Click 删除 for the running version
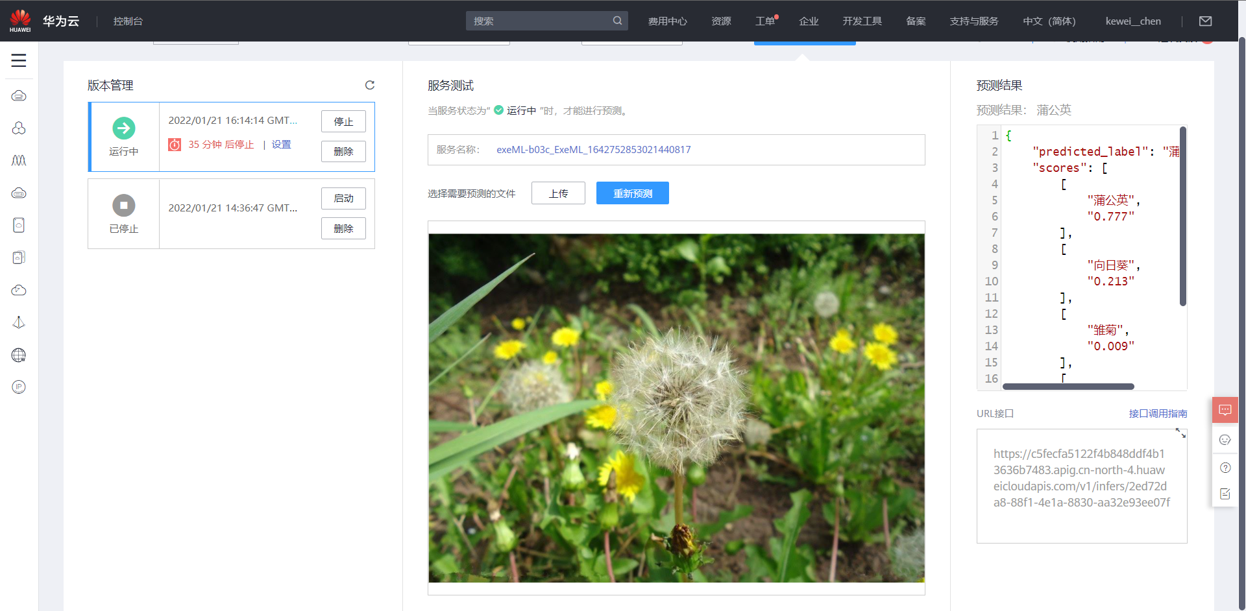This screenshot has height=611, width=1246. (x=343, y=151)
